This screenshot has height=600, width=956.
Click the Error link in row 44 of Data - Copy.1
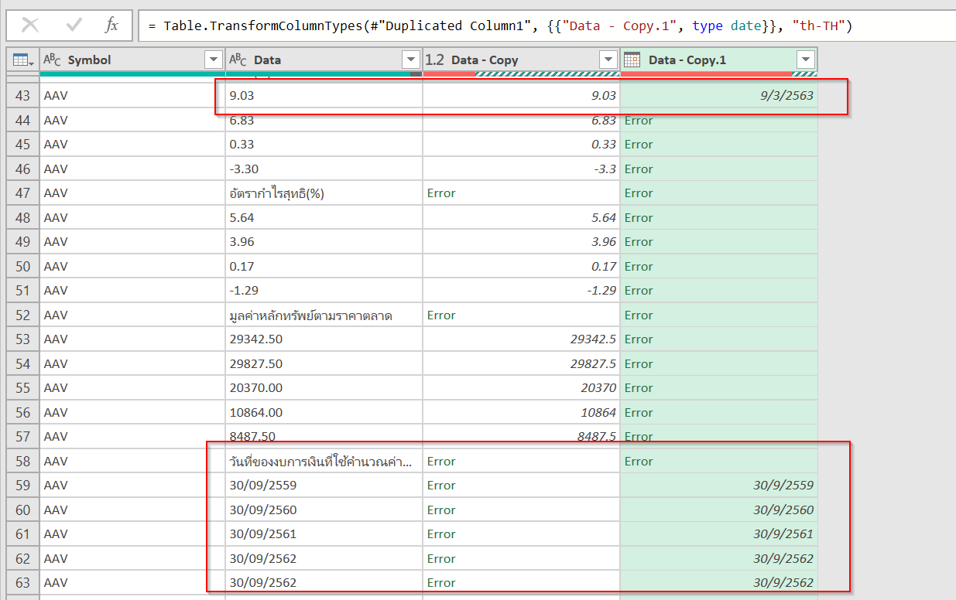tap(638, 120)
